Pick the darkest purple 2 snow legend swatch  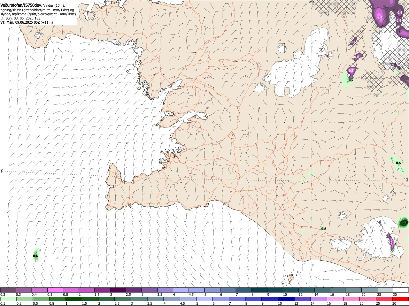tap(118, 290)
